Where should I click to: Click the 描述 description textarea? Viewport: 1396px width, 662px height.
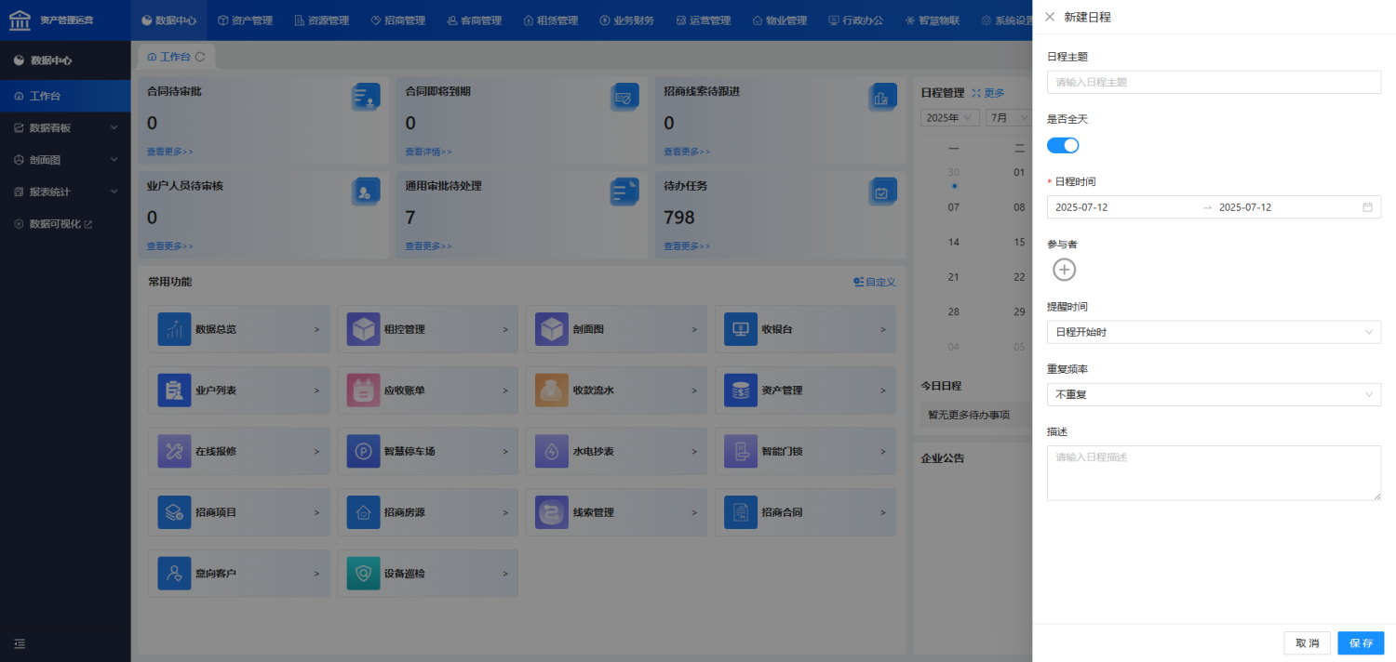point(1214,473)
